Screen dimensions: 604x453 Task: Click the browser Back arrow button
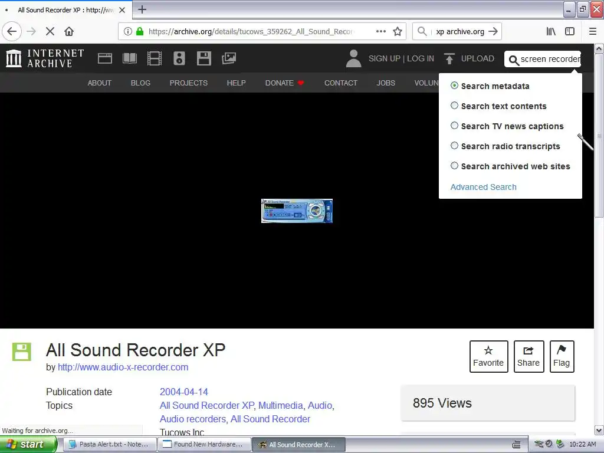coord(12,31)
